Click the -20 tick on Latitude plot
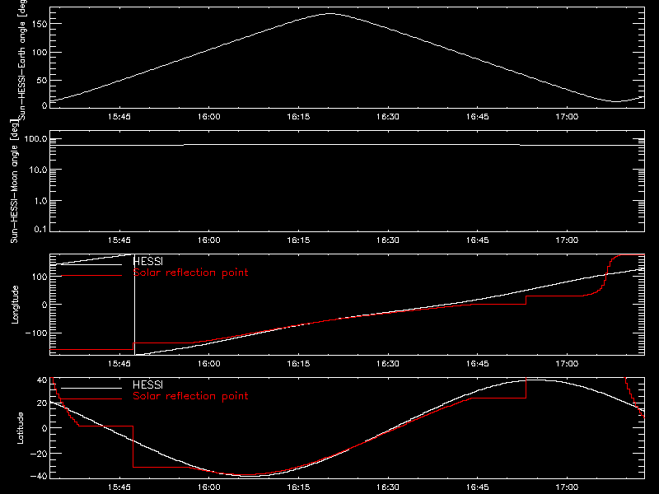 39,454
